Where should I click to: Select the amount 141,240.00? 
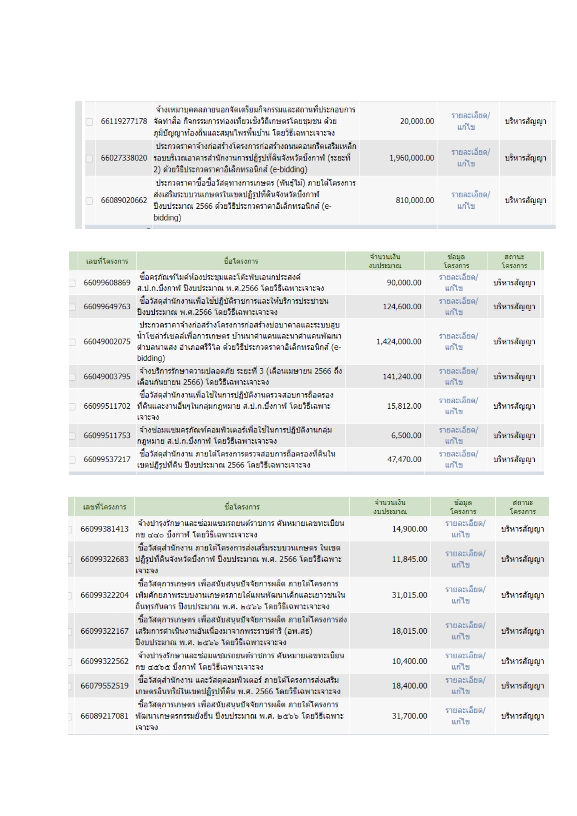click(402, 377)
